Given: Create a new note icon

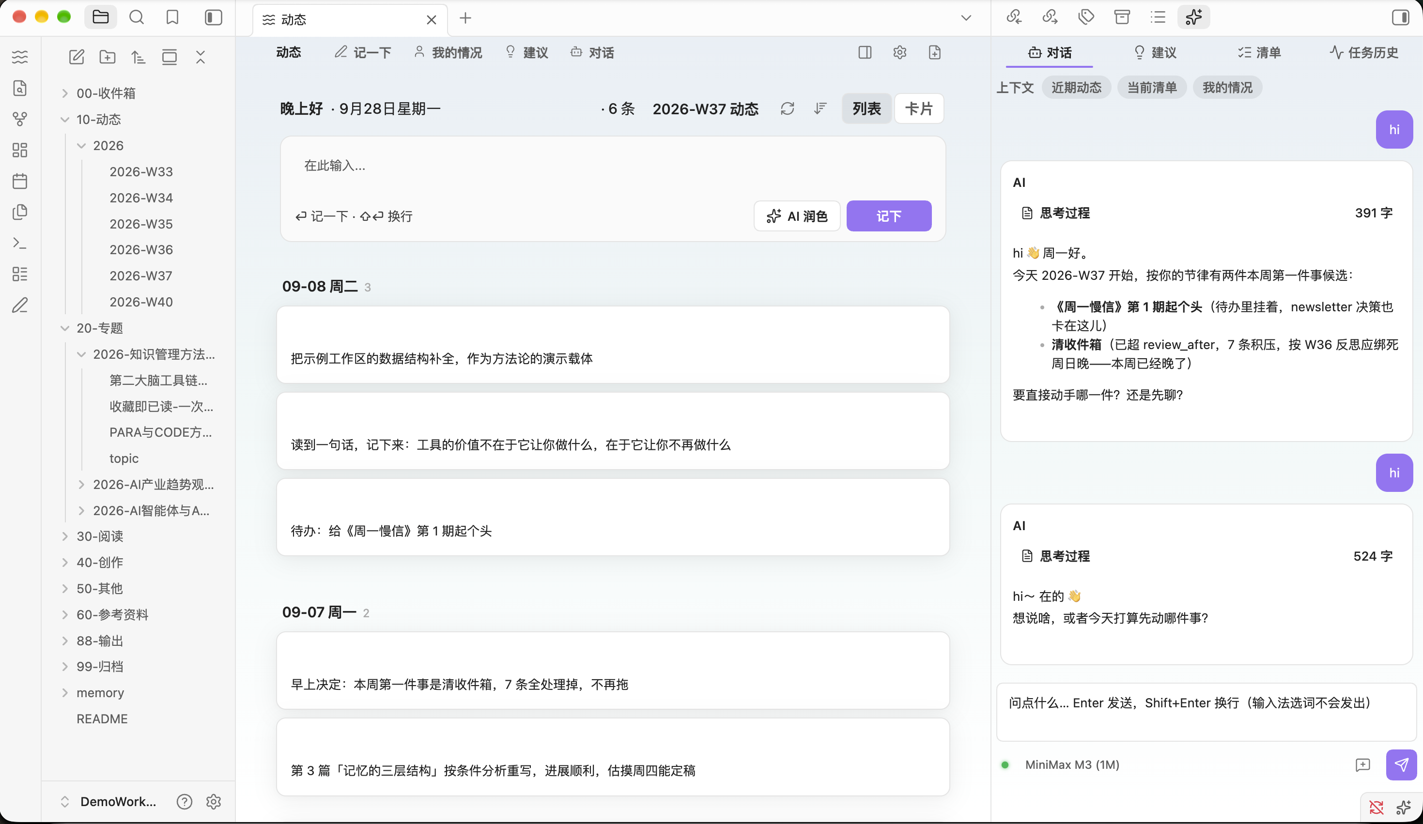Looking at the screenshot, I should (76, 57).
